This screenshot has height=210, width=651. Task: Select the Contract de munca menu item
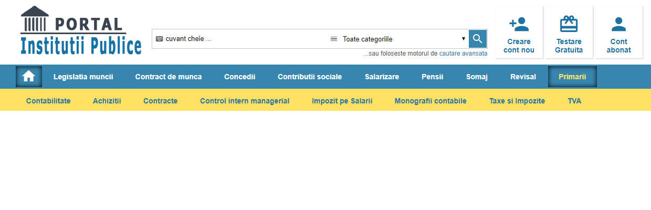(x=169, y=77)
